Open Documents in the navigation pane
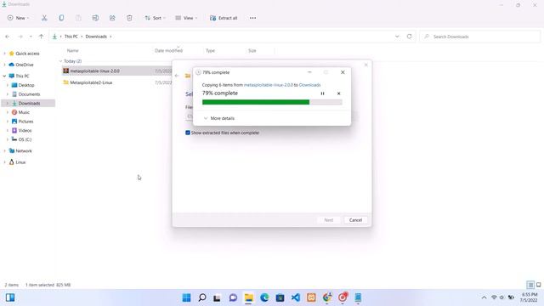Image resolution: width=544 pixels, height=306 pixels. tap(29, 94)
